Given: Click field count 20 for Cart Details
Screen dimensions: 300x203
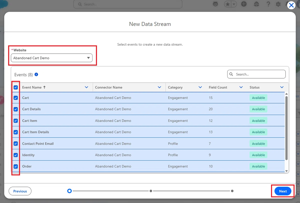Looking at the screenshot, I should click(x=211, y=109).
